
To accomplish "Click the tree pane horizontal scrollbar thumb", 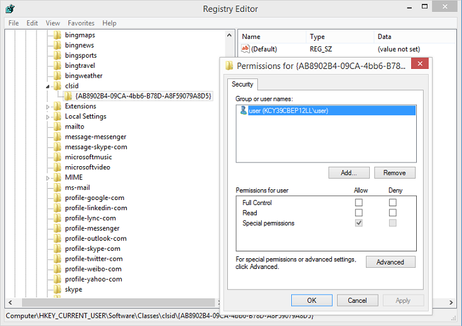I will 119,302.
